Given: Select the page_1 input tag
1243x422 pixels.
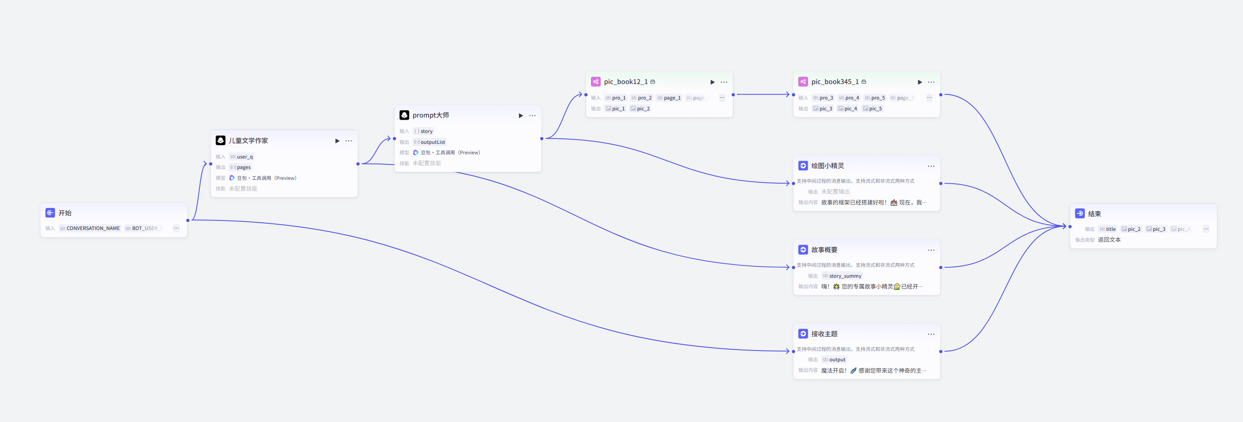Looking at the screenshot, I should (669, 98).
